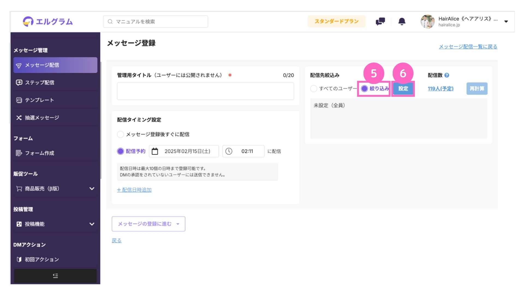Open the 02:11 time field
The image size is (524, 295).
click(x=243, y=151)
